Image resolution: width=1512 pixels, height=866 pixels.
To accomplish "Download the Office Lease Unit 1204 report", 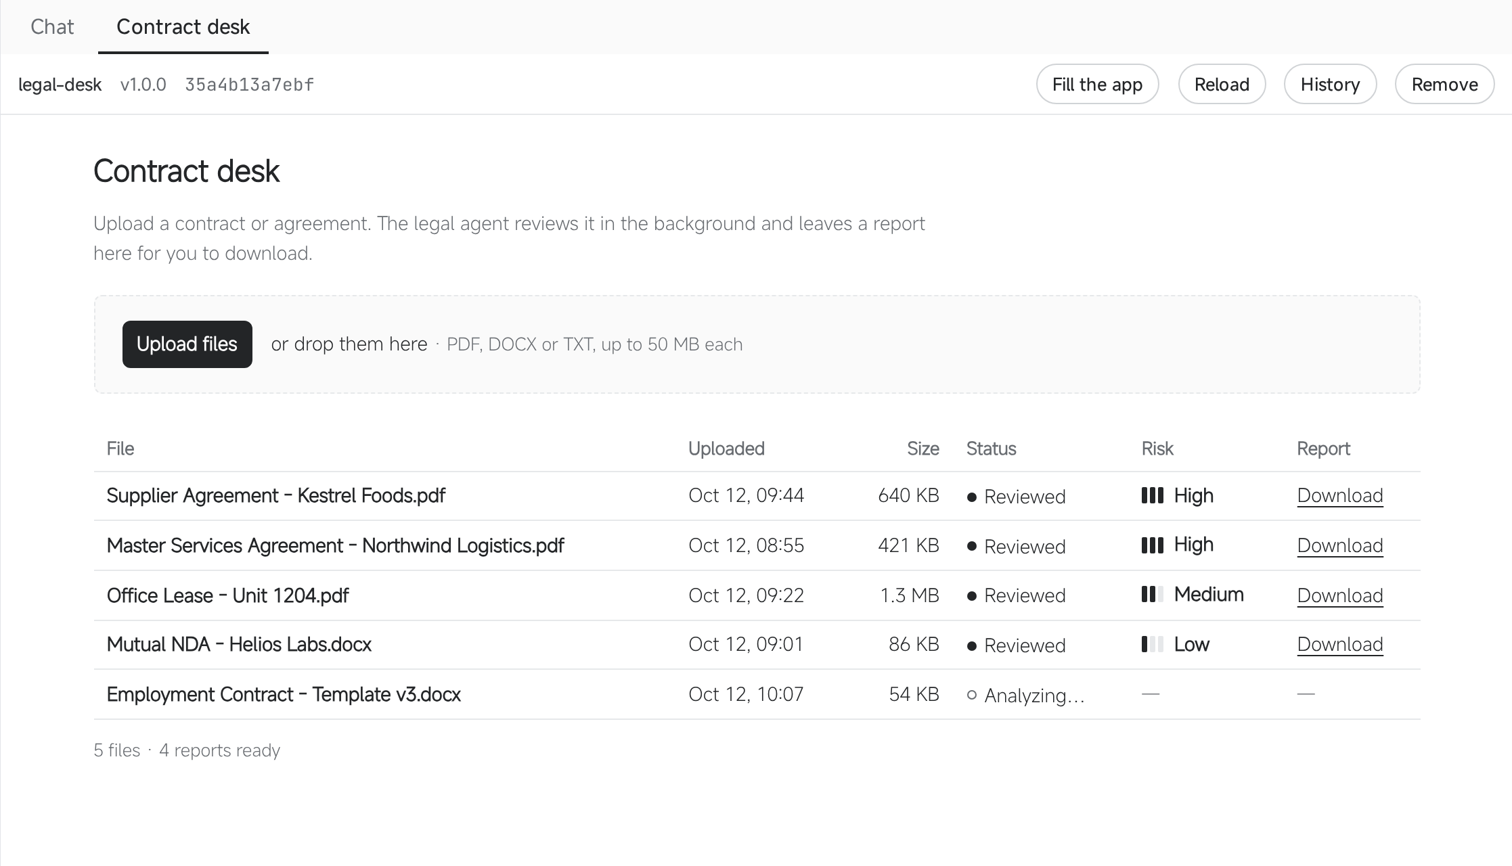I will 1339,595.
